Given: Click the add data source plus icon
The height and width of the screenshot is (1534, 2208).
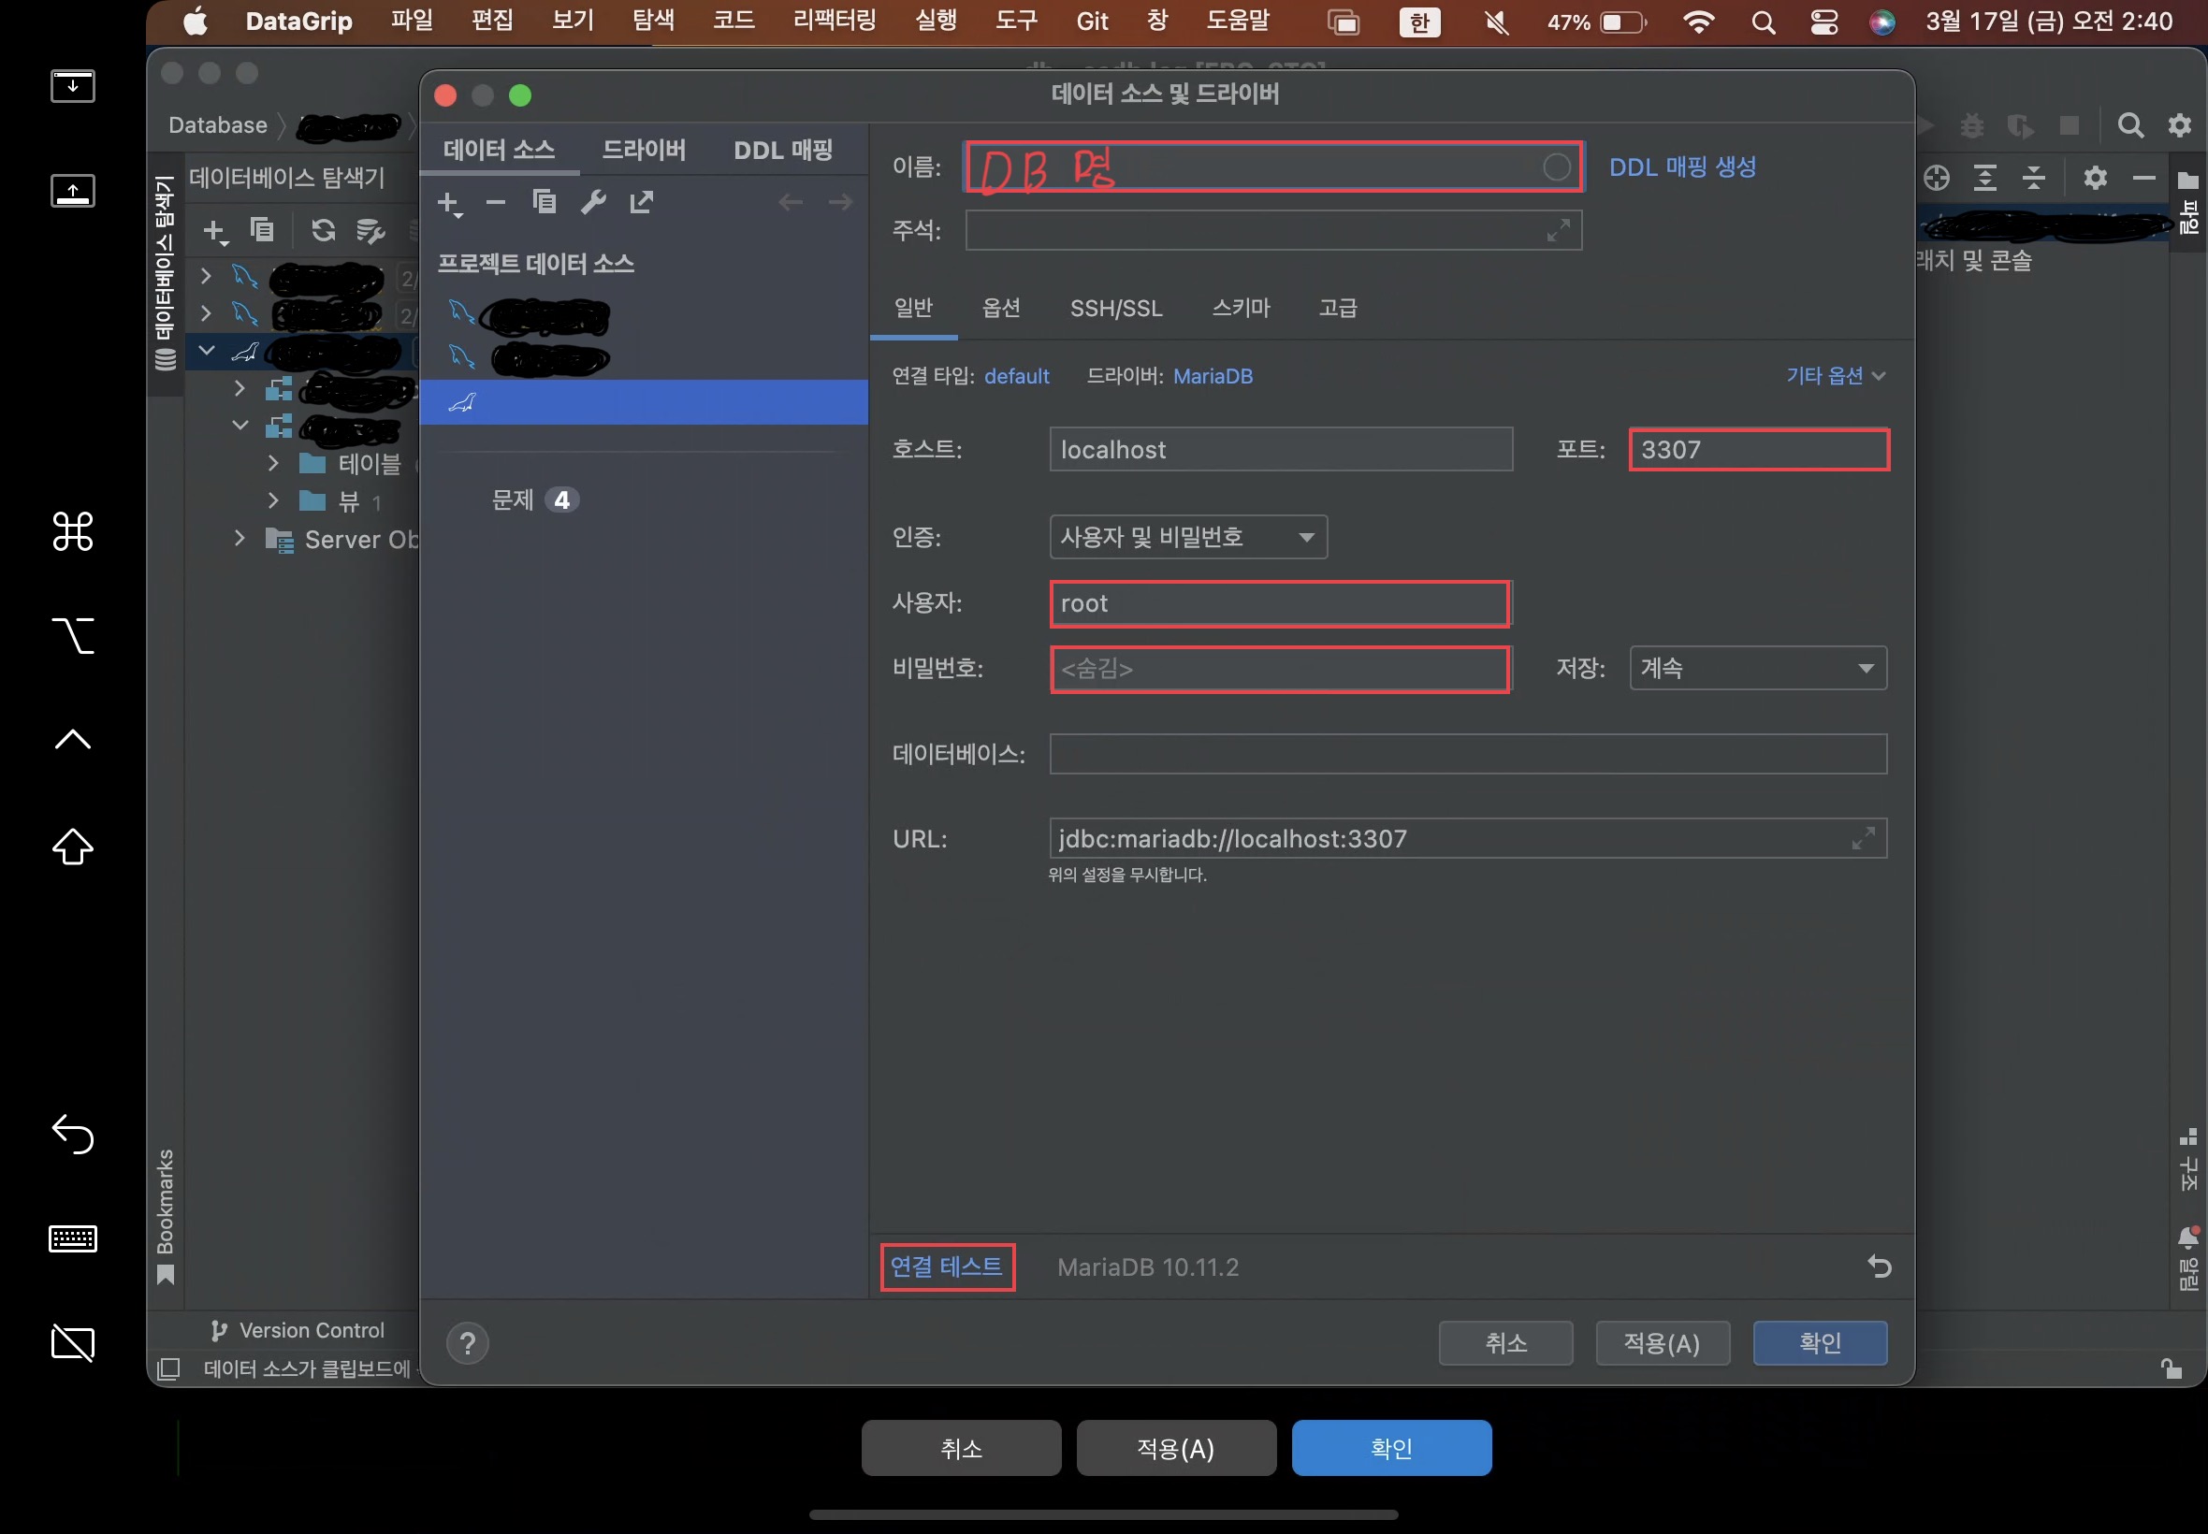Looking at the screenshot, I should (x=448, y=203).
